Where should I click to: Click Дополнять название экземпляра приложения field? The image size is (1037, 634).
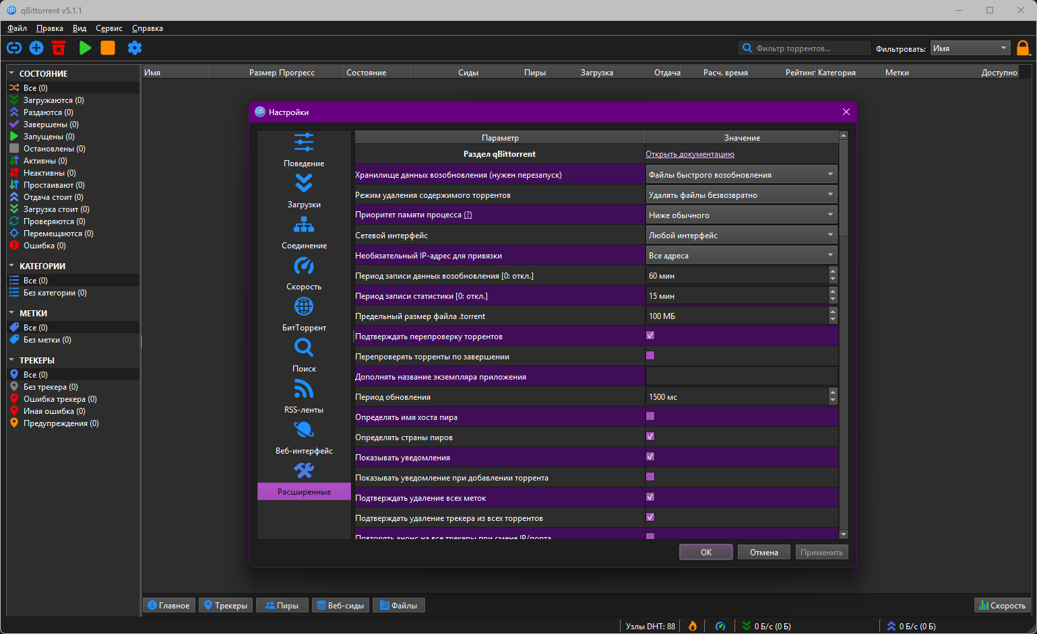coord(741,376)
